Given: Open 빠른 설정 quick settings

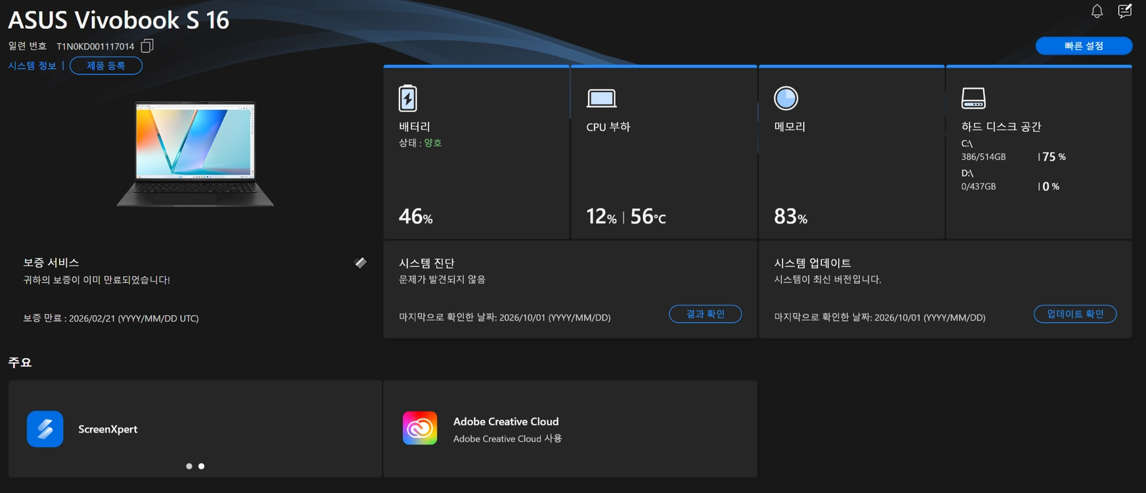Looking at the screenshot, I should 1084,46.
